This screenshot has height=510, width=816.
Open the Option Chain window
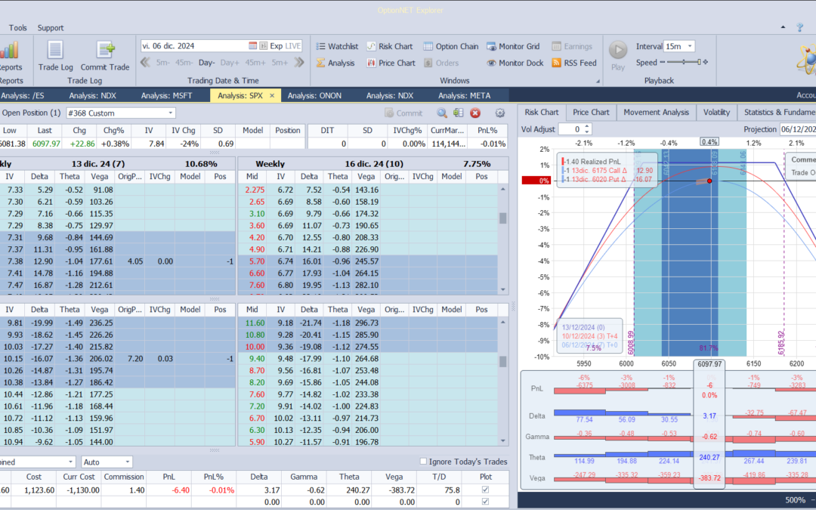[450, 46]
